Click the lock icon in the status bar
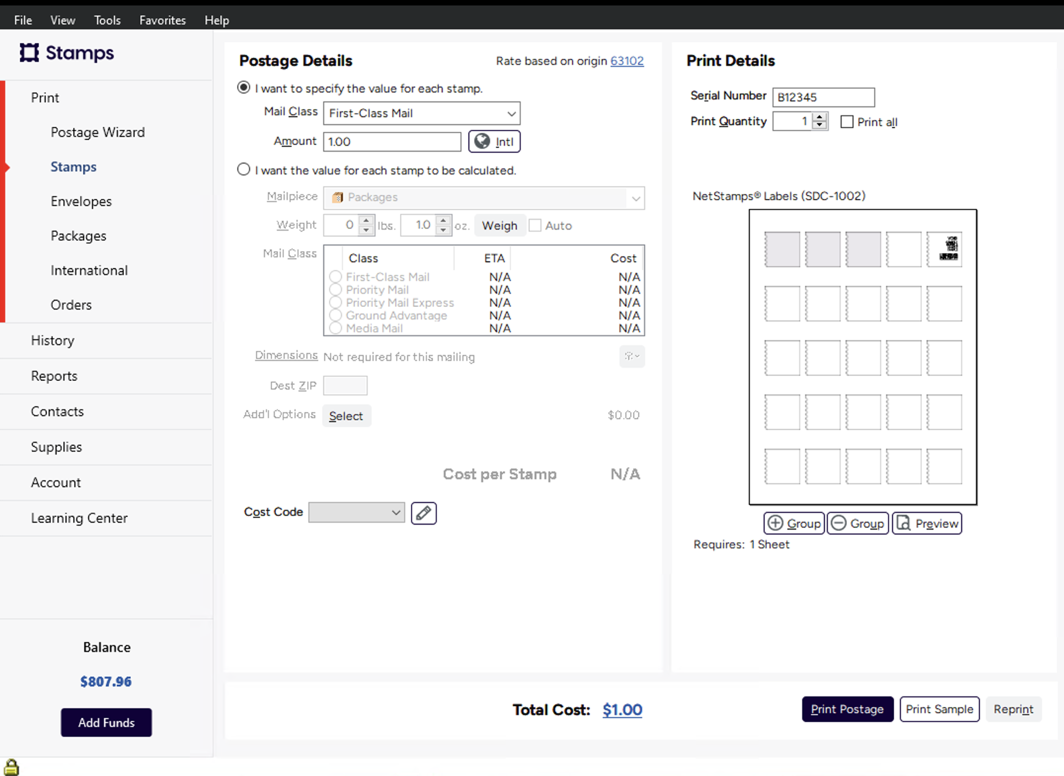 click(11, 767)
